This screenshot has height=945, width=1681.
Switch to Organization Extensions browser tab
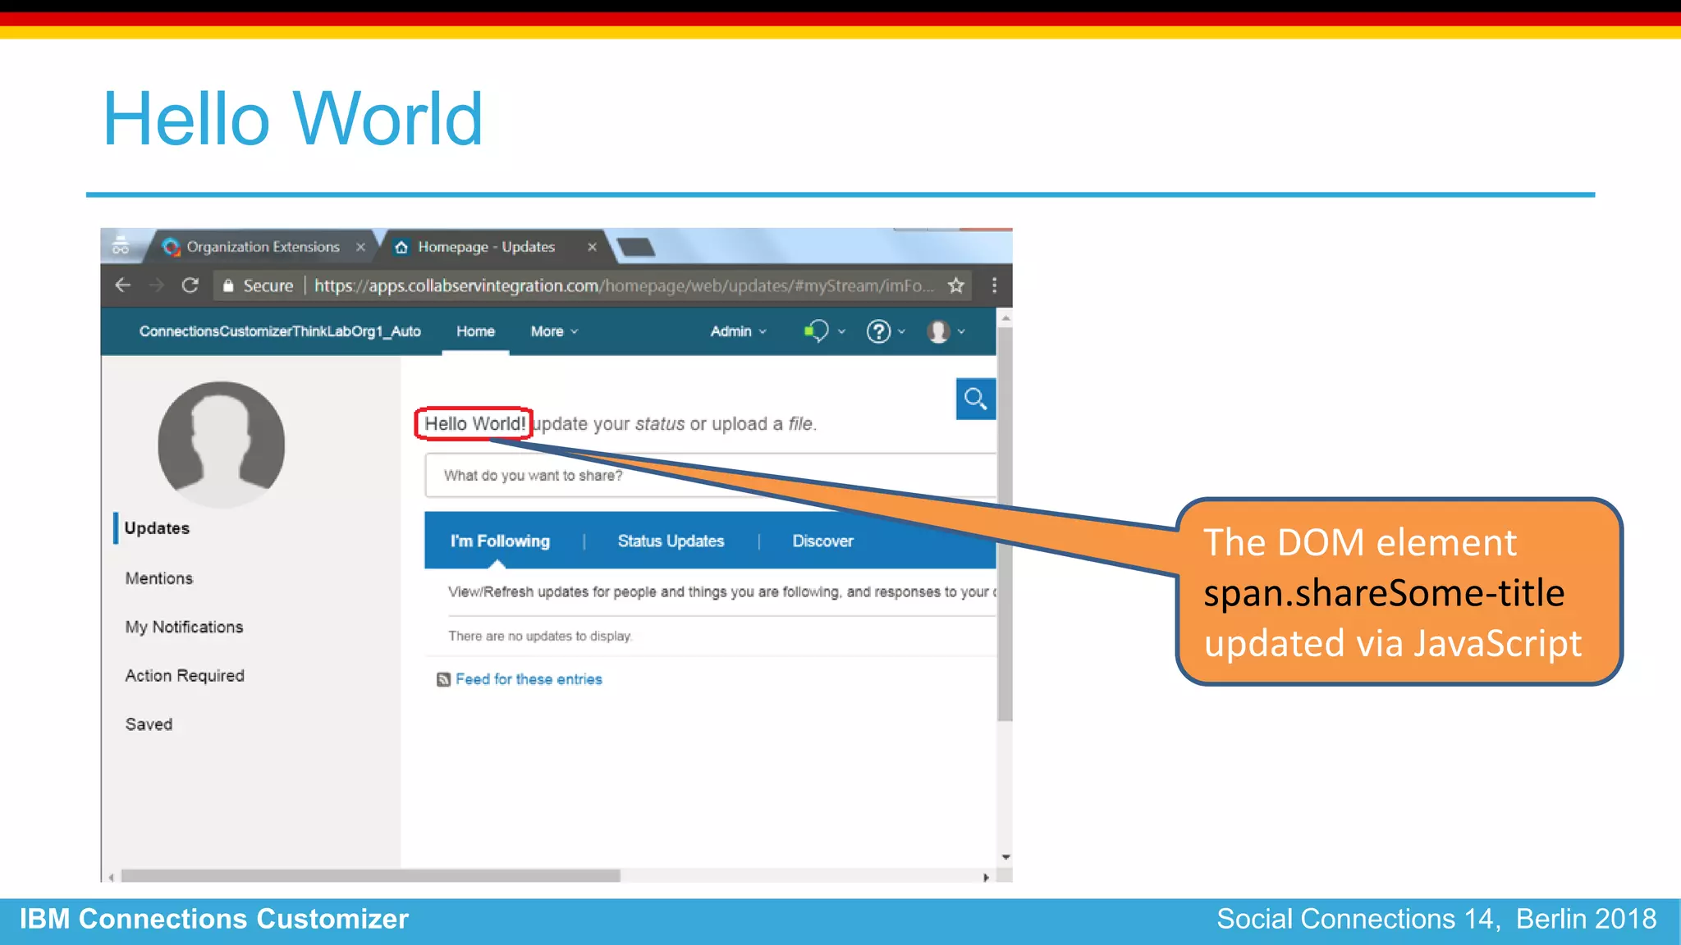click(x=262, y=246)
